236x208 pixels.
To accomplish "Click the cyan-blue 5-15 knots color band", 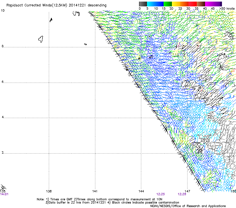I will pos(155,4).
